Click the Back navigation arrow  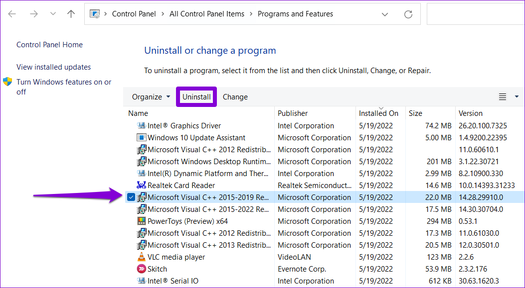coord(12,14)
